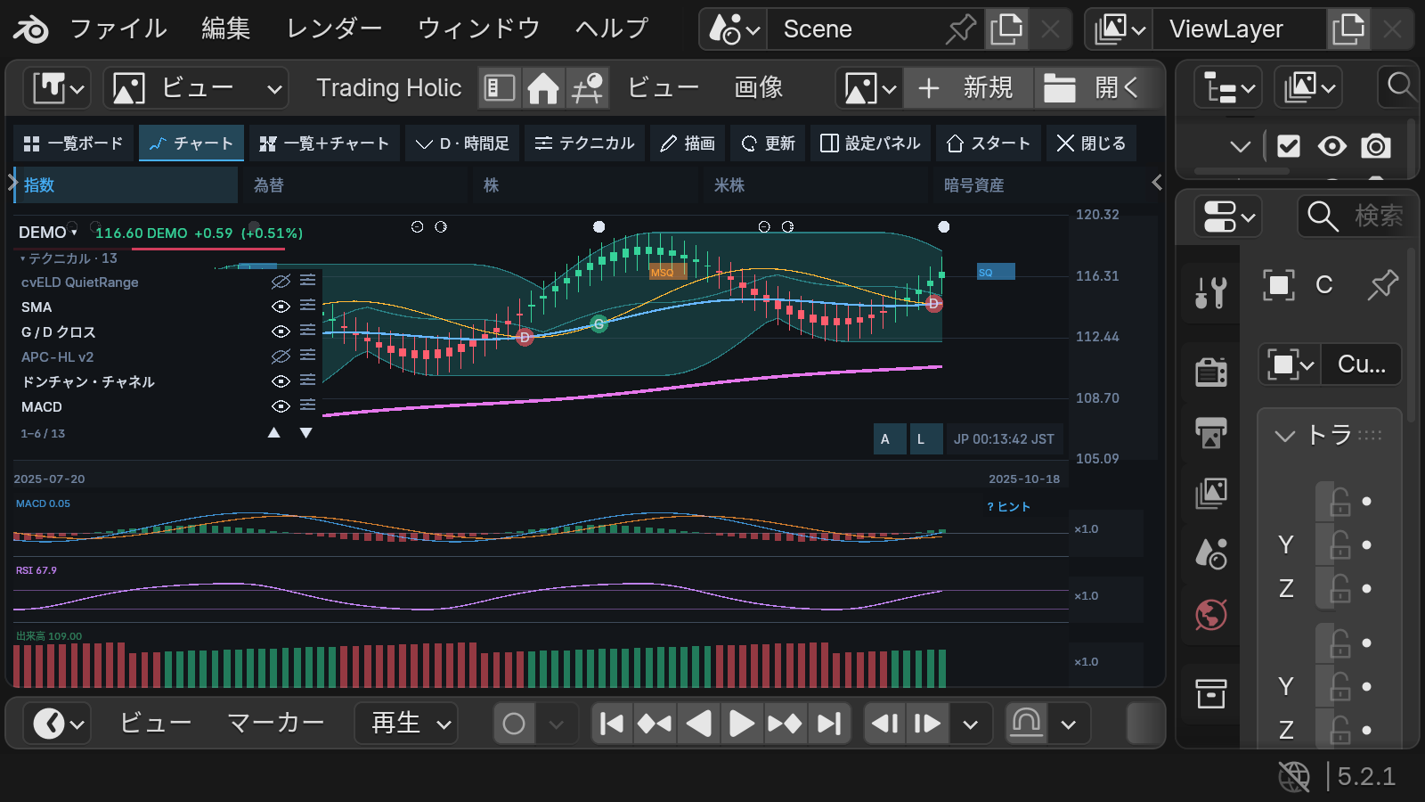
Task: Toggle visibility of cvELD QuietRange
Action: (281, 282)
